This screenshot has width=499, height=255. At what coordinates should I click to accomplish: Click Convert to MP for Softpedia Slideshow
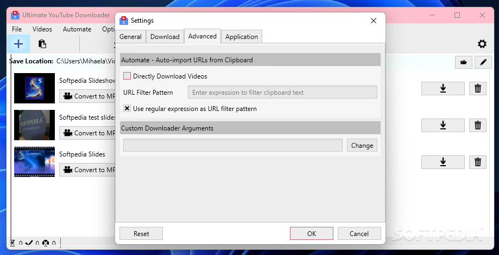point(87,96)
